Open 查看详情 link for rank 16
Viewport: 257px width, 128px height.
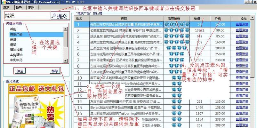(x=242, y=113)
